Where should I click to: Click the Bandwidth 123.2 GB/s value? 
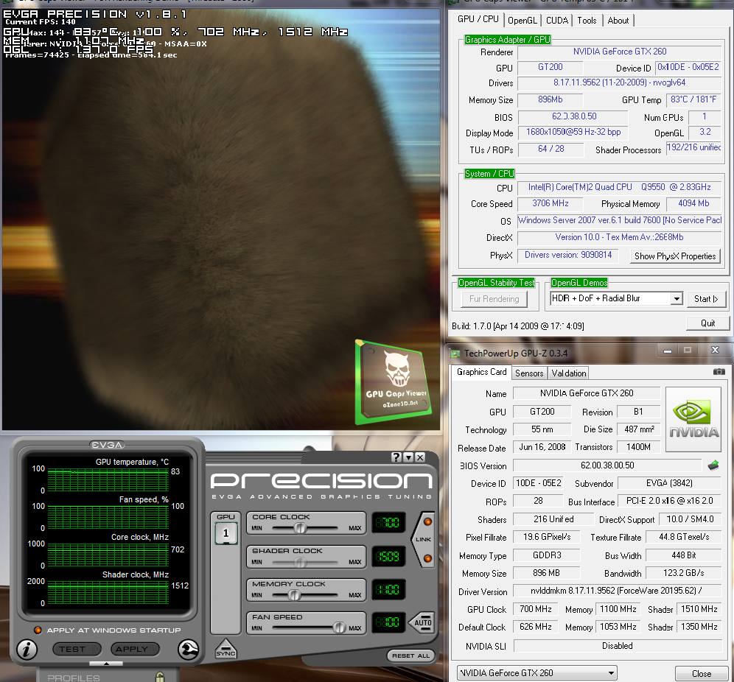[x=683, y=574]
